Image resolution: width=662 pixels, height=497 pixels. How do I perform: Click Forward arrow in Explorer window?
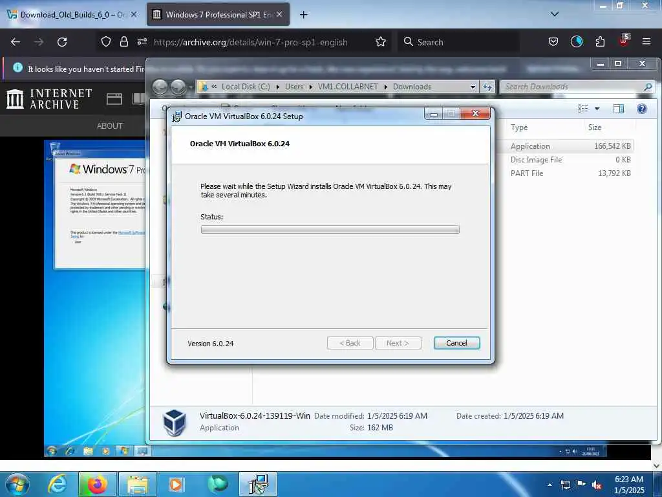pos(178,87)
